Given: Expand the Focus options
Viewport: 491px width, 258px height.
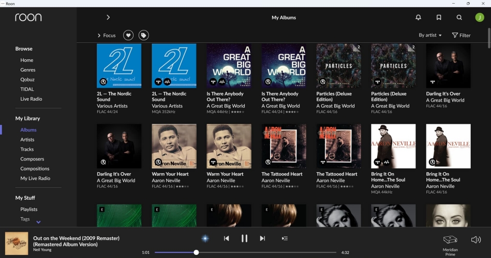Looking at the screenshot, I should click(x=107, y=35).
